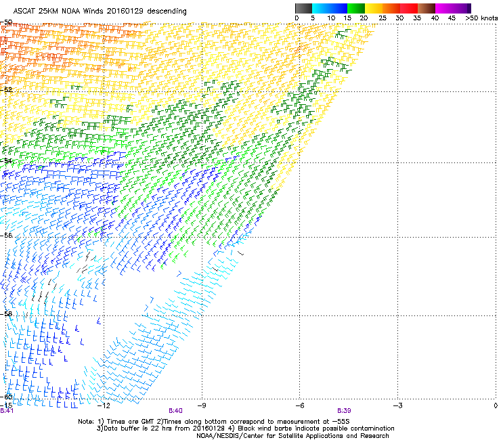This screenshot has height=440, width=501.
Task: Click the '25' legend scale label
Action: tap(383, 18)
